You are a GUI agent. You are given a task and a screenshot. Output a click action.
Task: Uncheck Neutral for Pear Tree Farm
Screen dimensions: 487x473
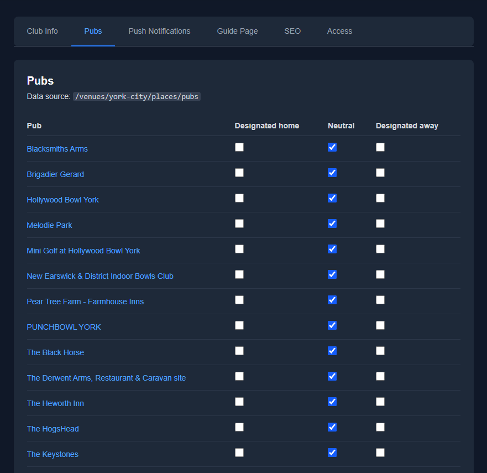(x=332, y=300)
